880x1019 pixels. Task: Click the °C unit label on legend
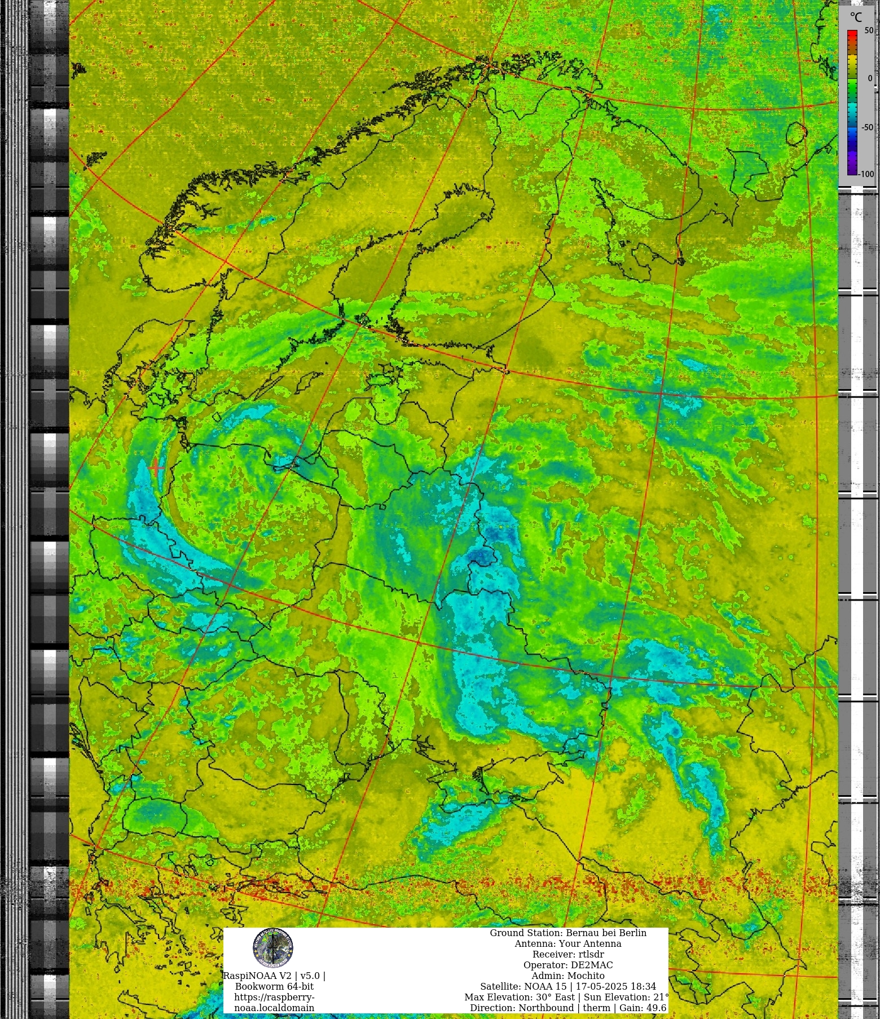(x=856, y=17)
